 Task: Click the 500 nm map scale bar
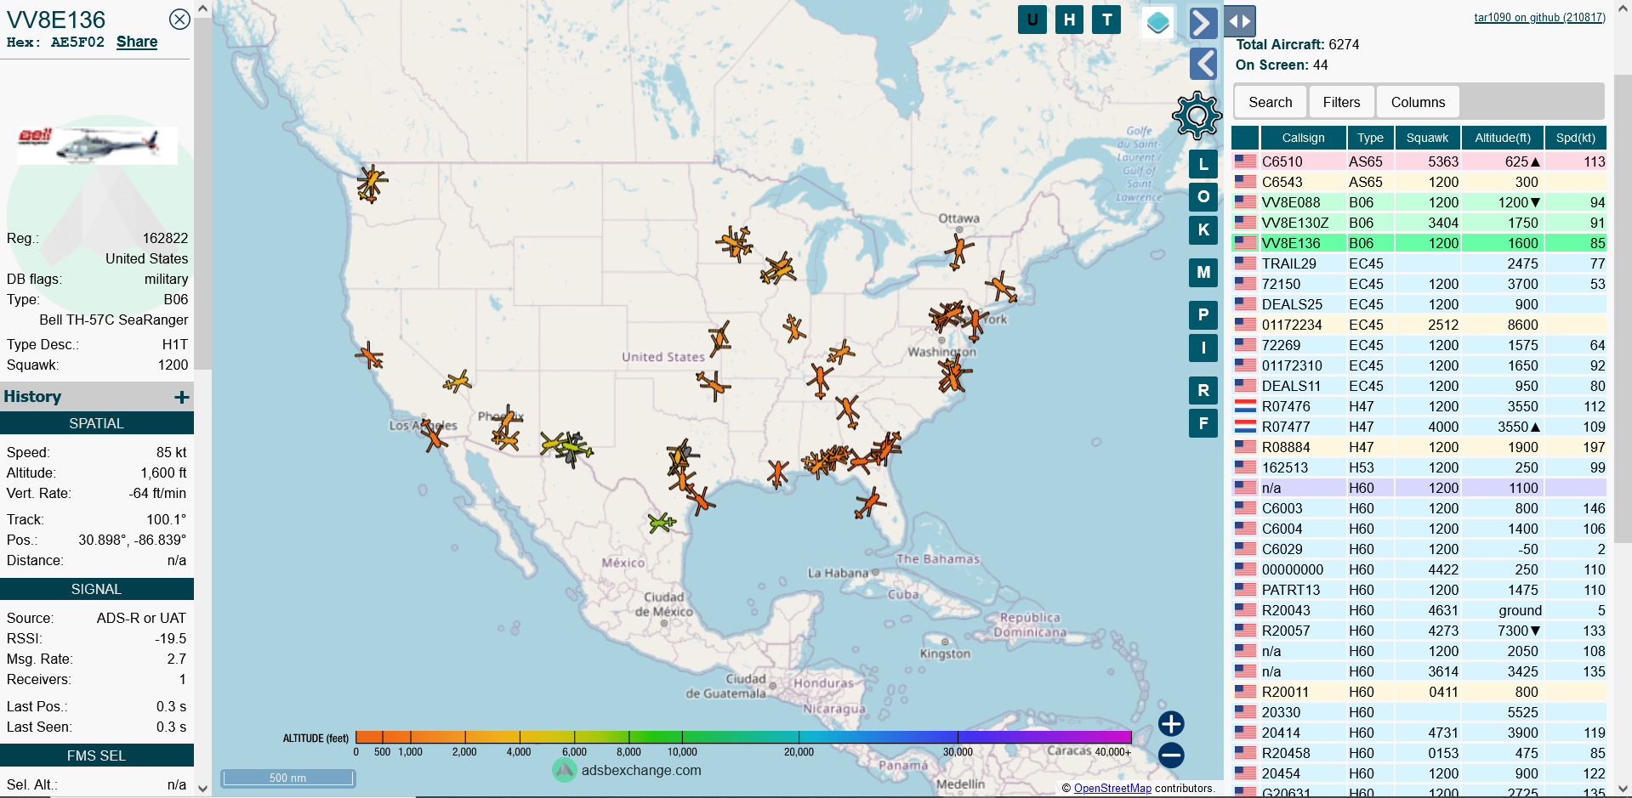pos(287,778)
